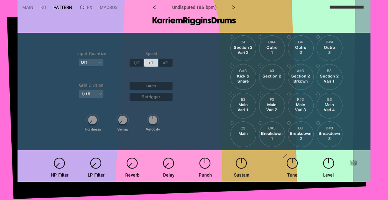This screenshot has height=200, width=388.
Task: Play the B3 Section 2 Vari 1 pad
Action: point(330,77)
